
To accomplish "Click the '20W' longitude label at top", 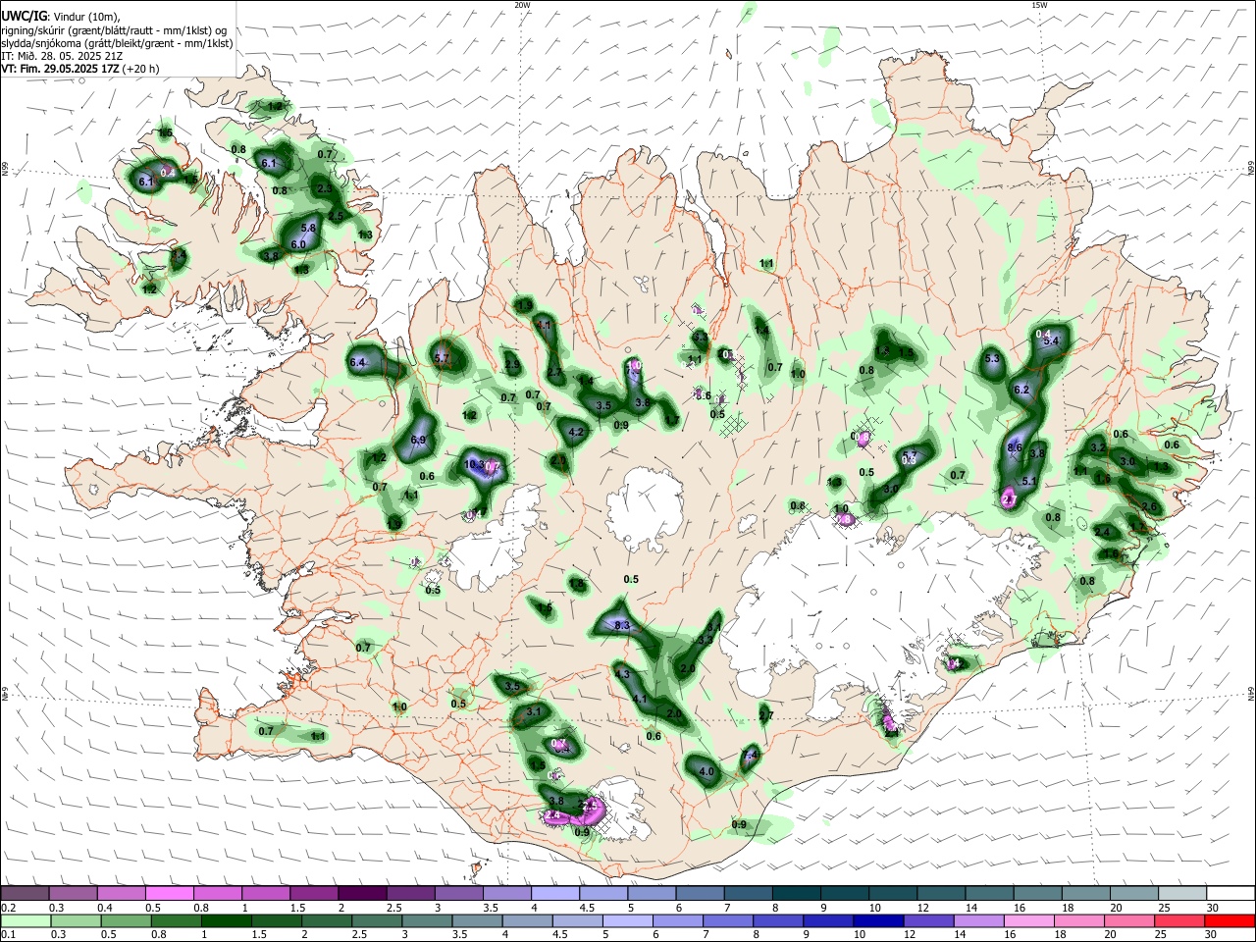I will click(522, 5).
